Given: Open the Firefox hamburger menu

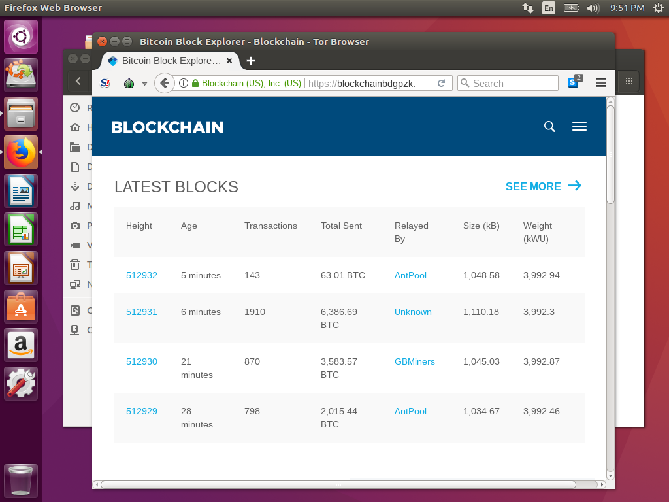Looking at the screenshot, I should click(x=600, y=83).
